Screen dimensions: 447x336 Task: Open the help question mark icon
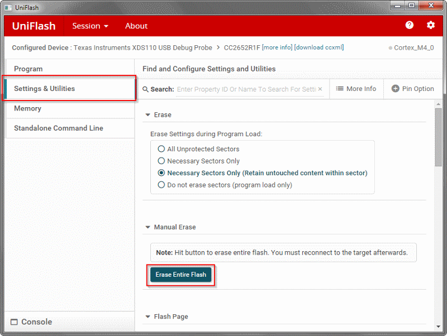(x=410, y=26)
